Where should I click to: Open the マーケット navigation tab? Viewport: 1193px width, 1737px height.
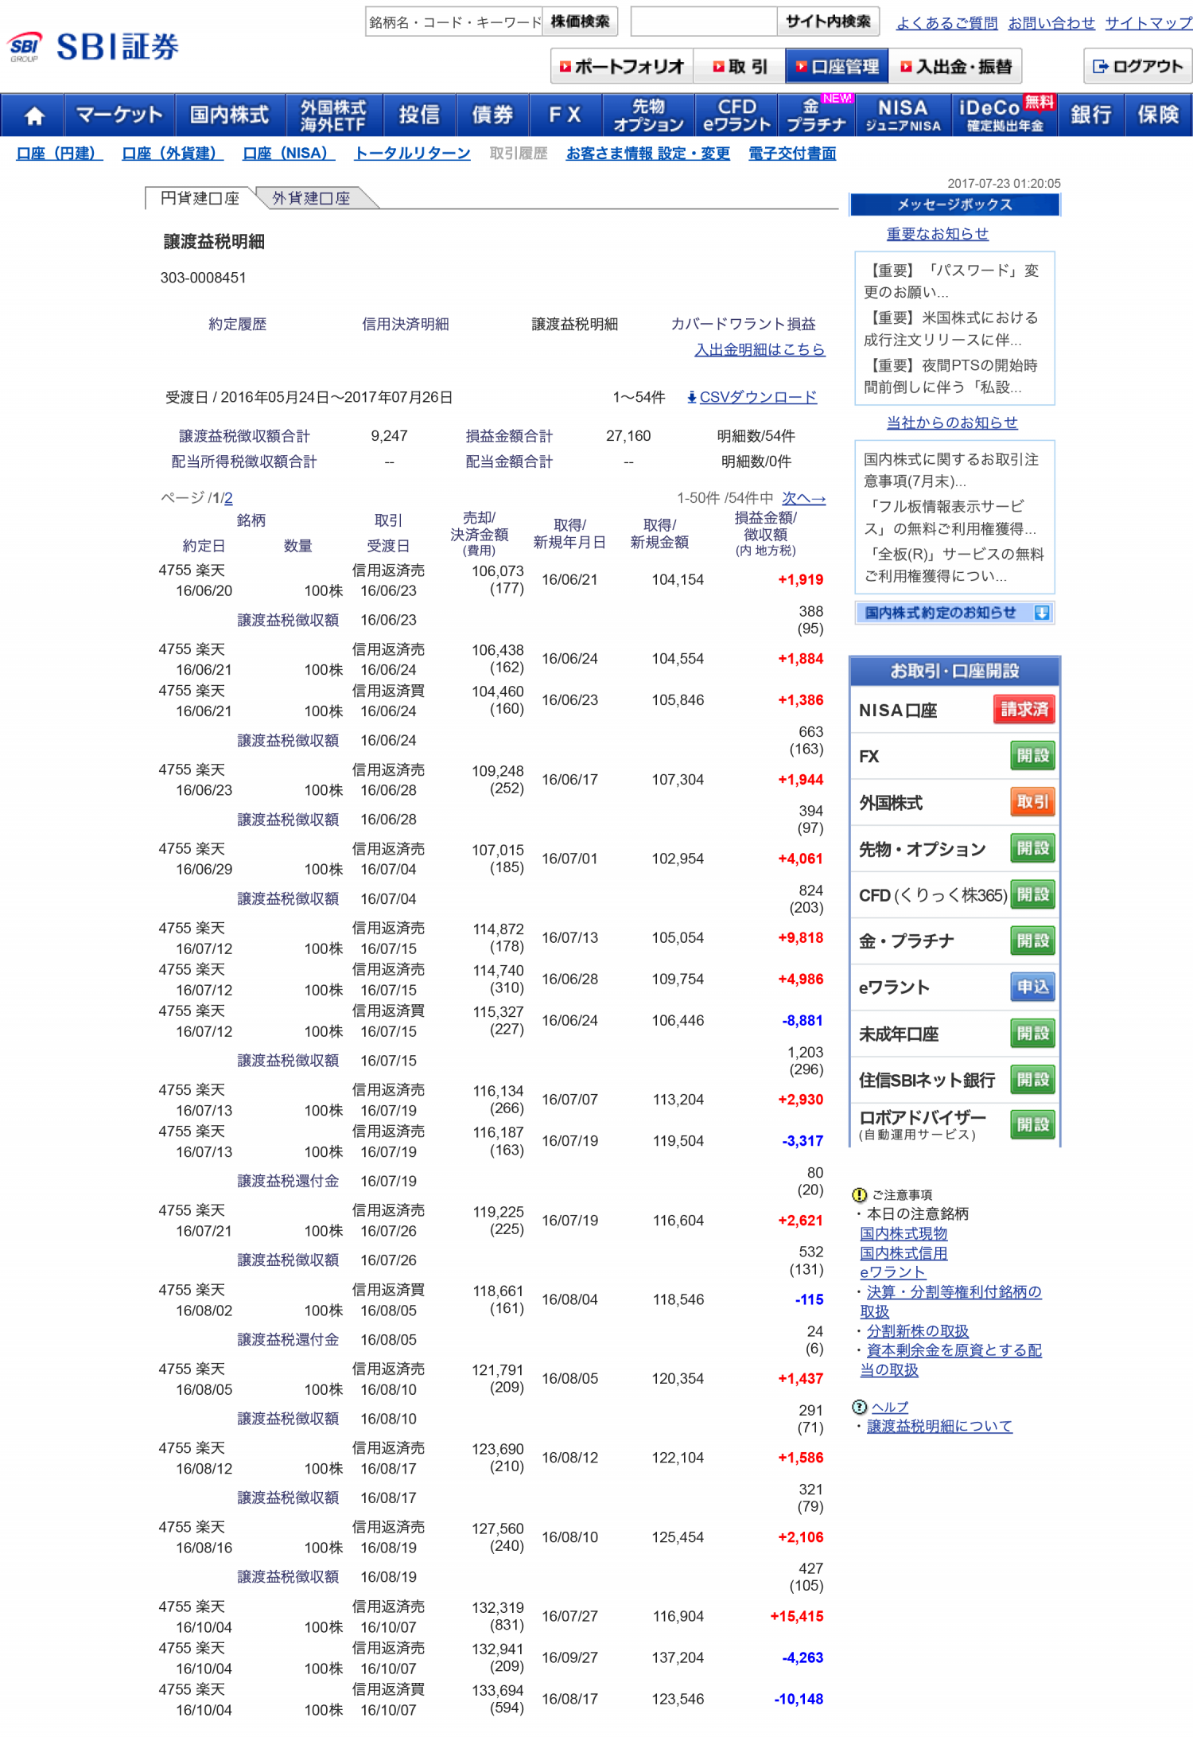point(119,115)
